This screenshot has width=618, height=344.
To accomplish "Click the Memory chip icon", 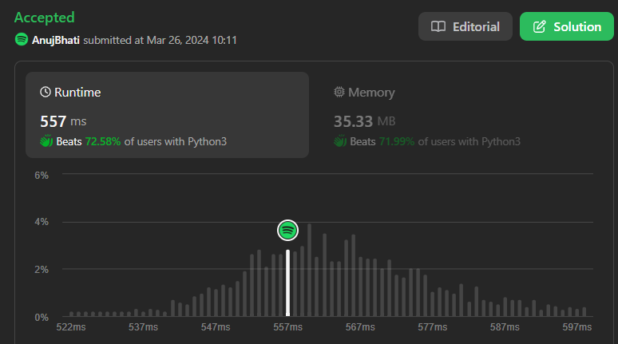I will point(339,92).
